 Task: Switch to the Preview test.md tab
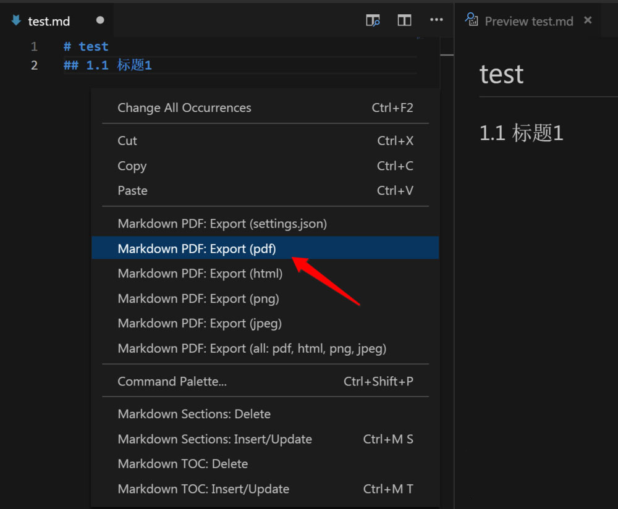click(x=528, y=21)
